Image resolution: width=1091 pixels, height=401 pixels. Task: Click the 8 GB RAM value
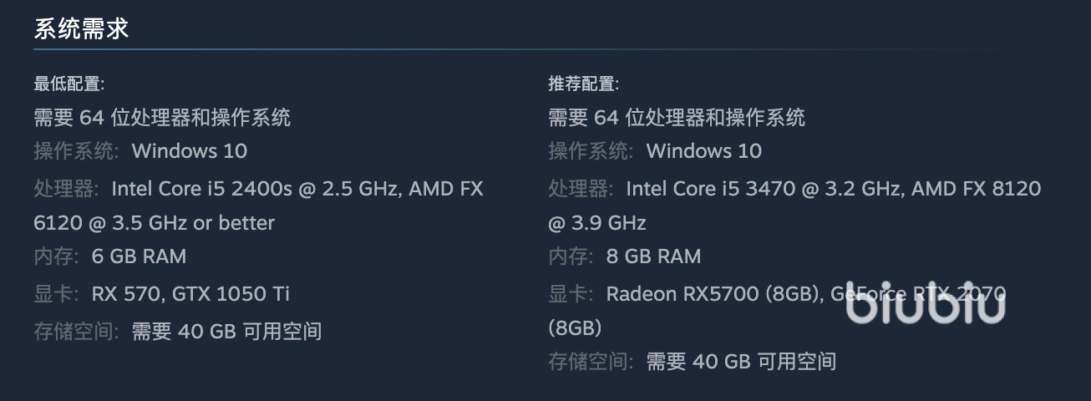click(653, 256)
